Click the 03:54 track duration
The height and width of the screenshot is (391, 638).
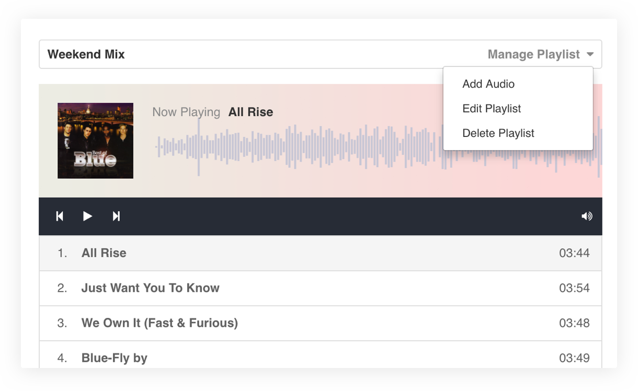pos(574,288)
